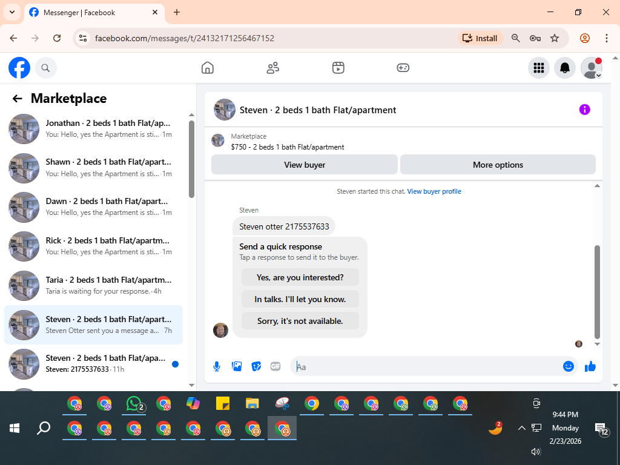The height and width of the screenshot is (465, 620).
Task: Click the address bar URL
Action: pos(185,38)
